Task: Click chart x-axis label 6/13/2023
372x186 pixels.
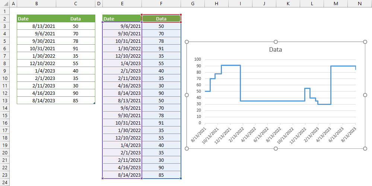Action: pos(336,134)
